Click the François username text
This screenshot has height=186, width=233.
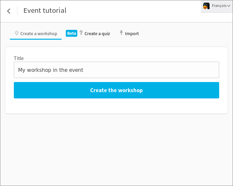pos(219,6)
